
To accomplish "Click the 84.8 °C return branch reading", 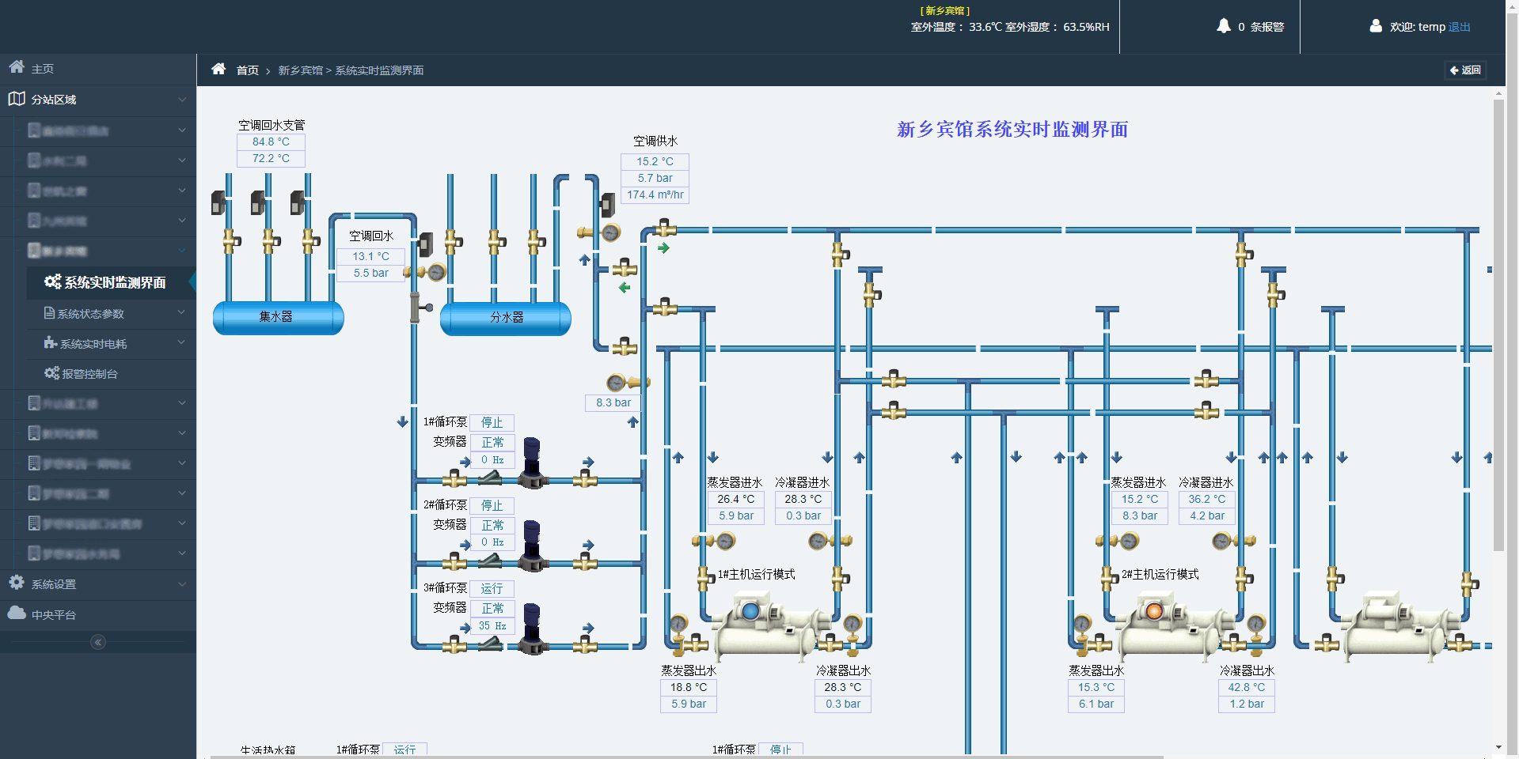I will click(x=271, y=142).
